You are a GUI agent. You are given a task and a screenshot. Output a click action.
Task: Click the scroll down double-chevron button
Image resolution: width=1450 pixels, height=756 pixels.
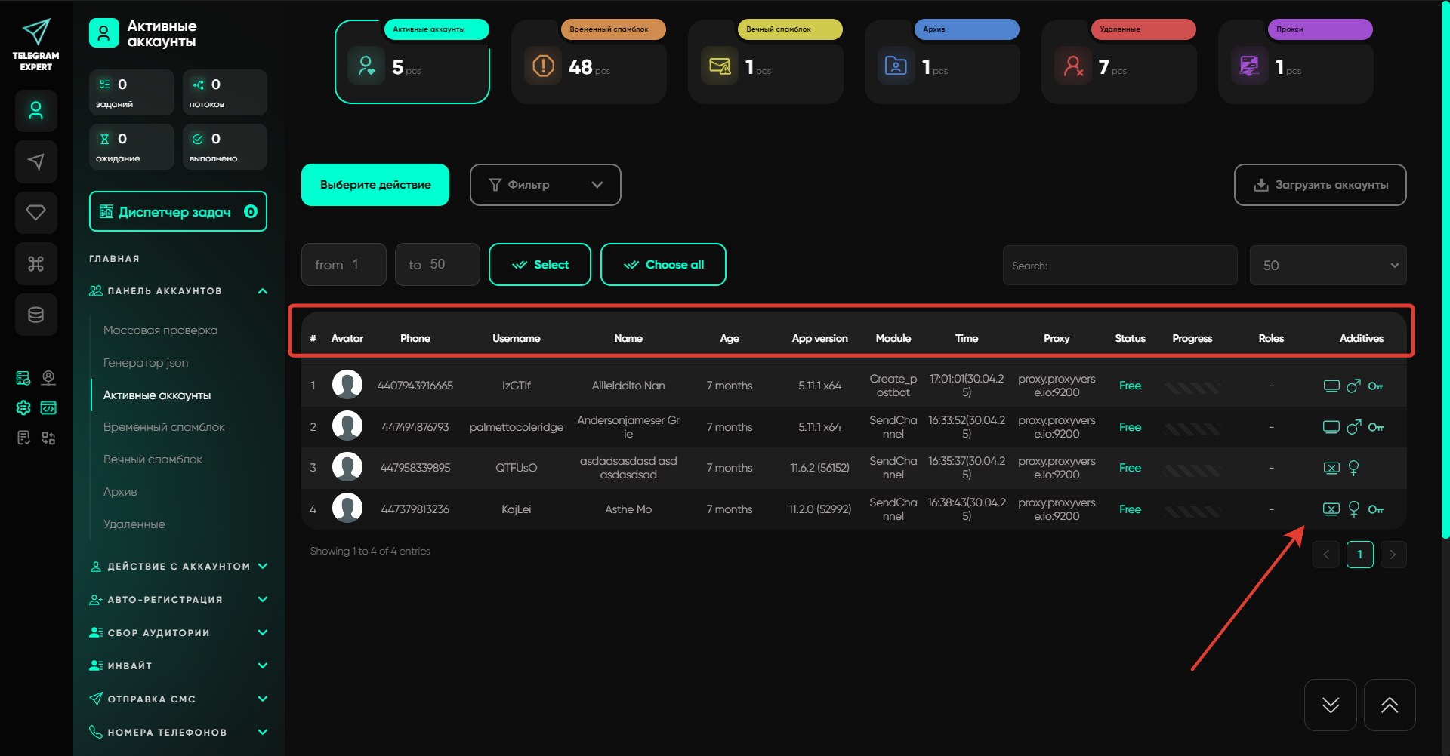pos(1330,705)
